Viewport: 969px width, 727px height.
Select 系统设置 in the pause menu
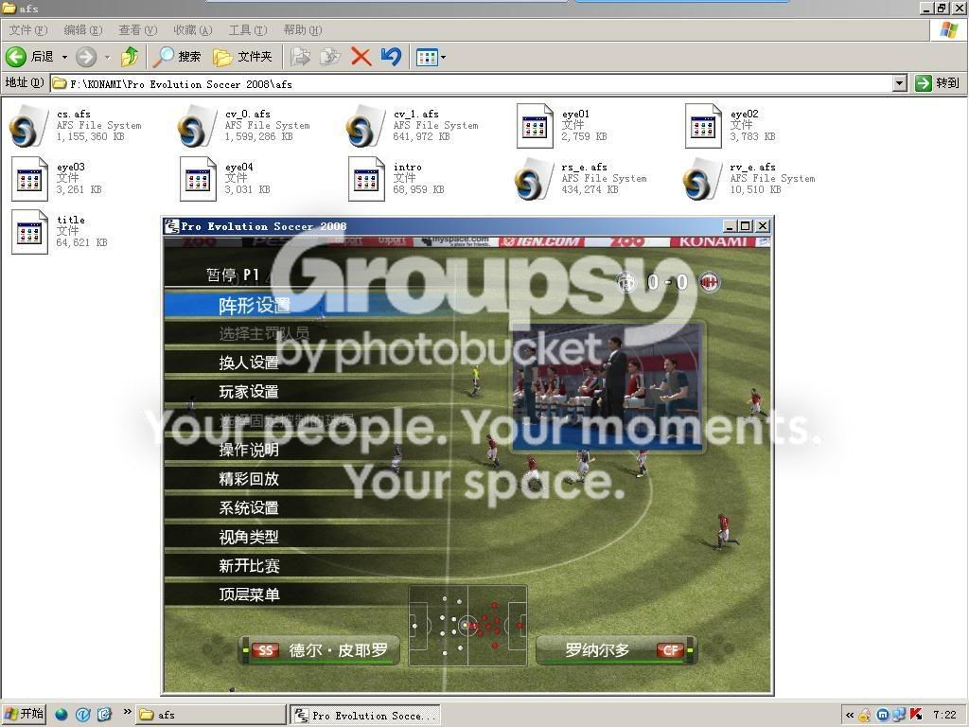pos(249,507)
